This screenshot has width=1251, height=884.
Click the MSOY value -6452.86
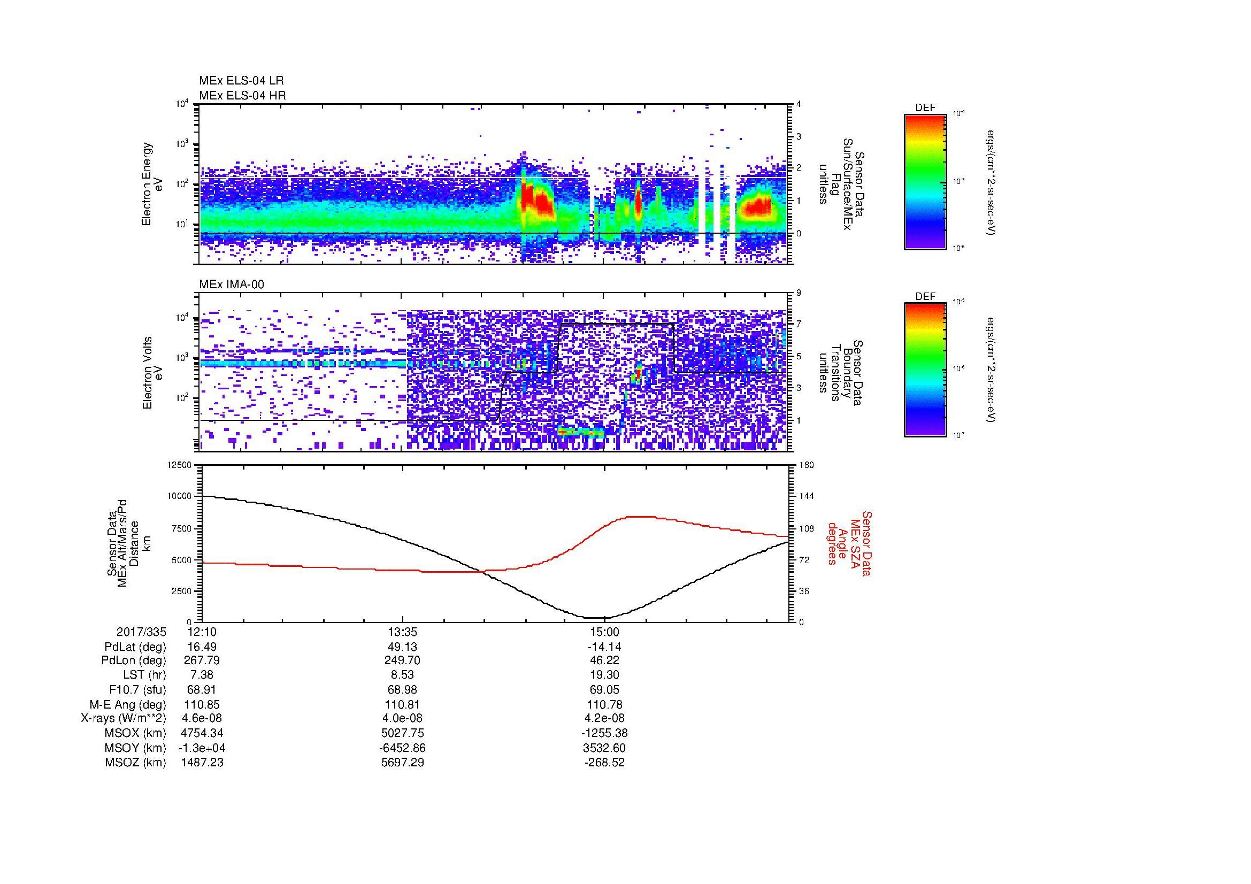[403, 748]
